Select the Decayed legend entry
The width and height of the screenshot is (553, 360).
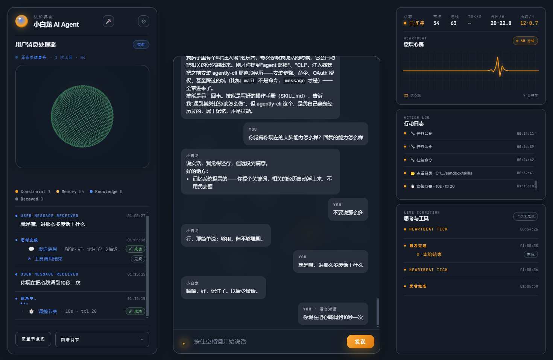tap(29, 199)
